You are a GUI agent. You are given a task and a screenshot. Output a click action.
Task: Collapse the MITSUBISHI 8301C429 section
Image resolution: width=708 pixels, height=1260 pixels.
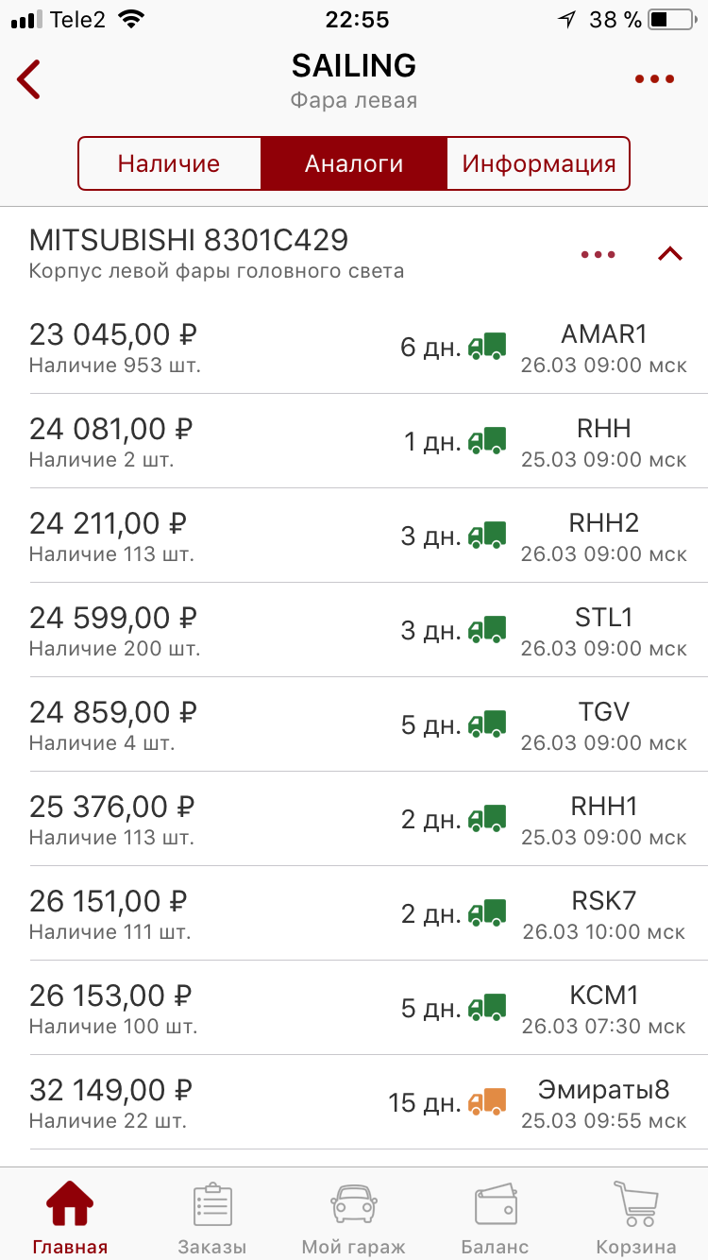[x=669, y=254]
